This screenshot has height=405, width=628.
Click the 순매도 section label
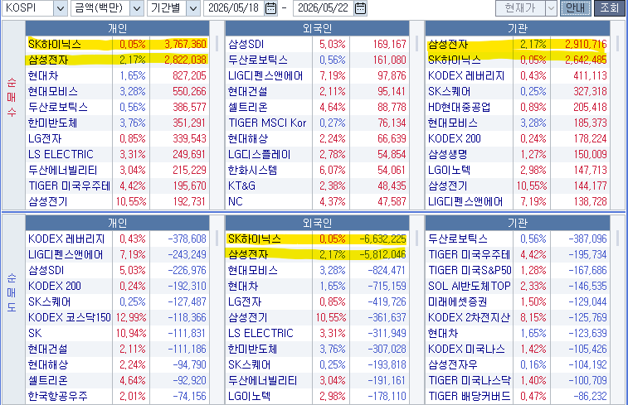pos(12,292)
